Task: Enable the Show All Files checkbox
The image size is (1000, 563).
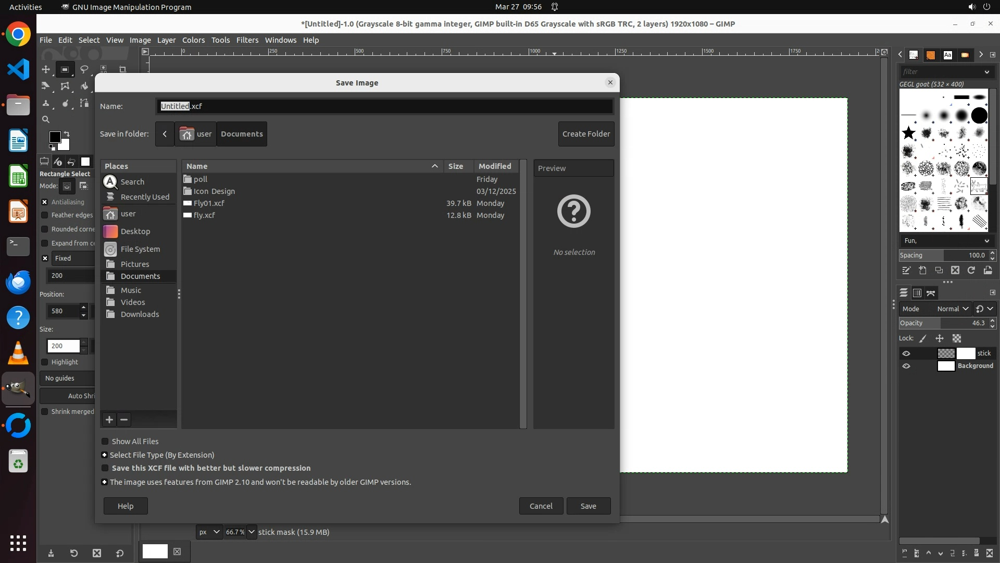Action: [105, 442]
